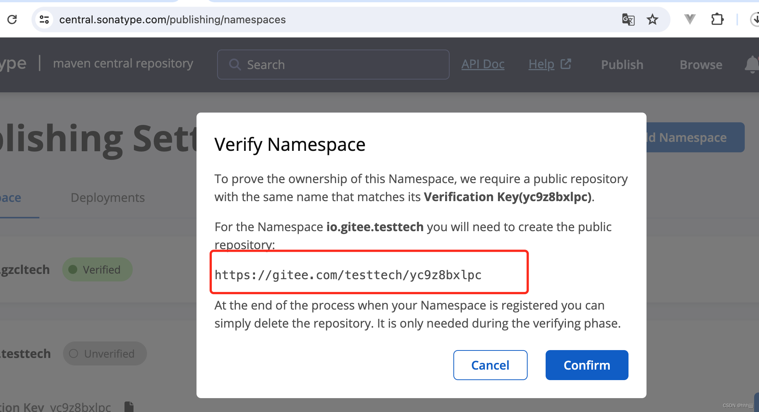Image resolution: width=759 pixels, height=412 pixels.
Task: Click the bold io.gitee.testtech namespace text
Action: [x=375, y=227]
